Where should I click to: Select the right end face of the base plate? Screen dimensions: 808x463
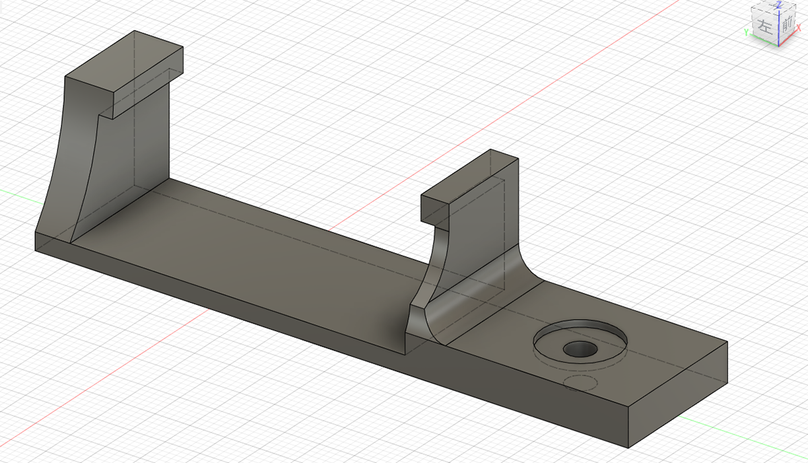coord(677,394)
